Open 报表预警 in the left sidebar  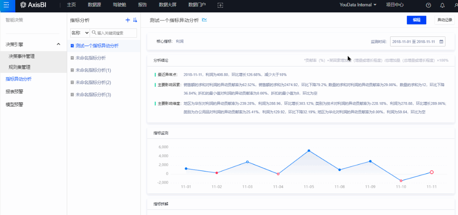pos(14,92)
